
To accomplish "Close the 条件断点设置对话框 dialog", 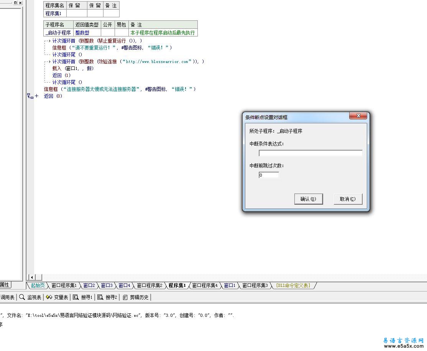I will point(358,116).
